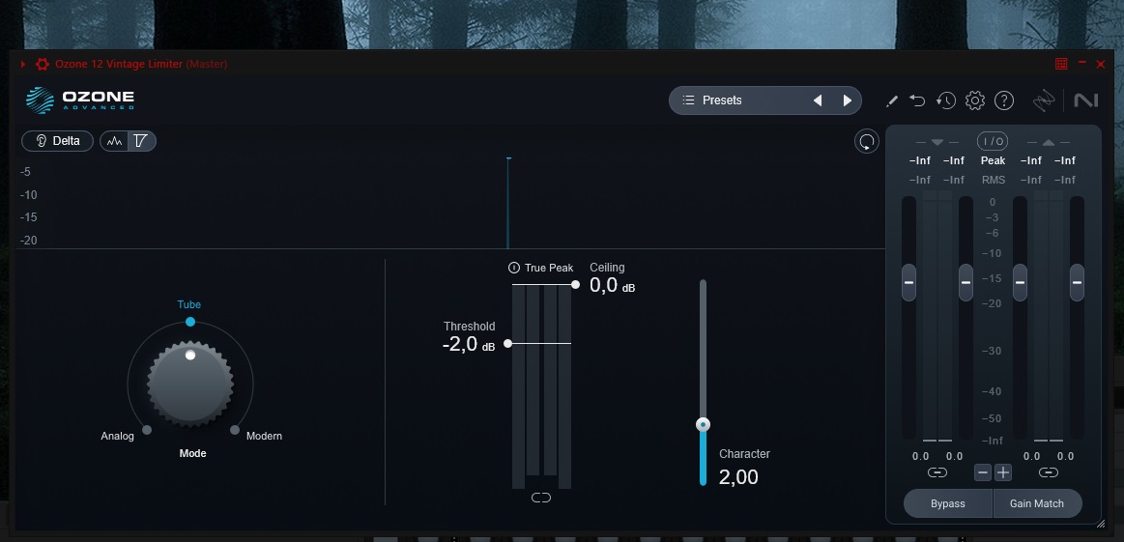The image size is (1124, 542).
Task: Select RMS meter readout label
Action: 993,180
